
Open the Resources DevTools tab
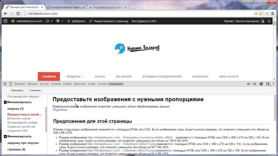point(80,84)
